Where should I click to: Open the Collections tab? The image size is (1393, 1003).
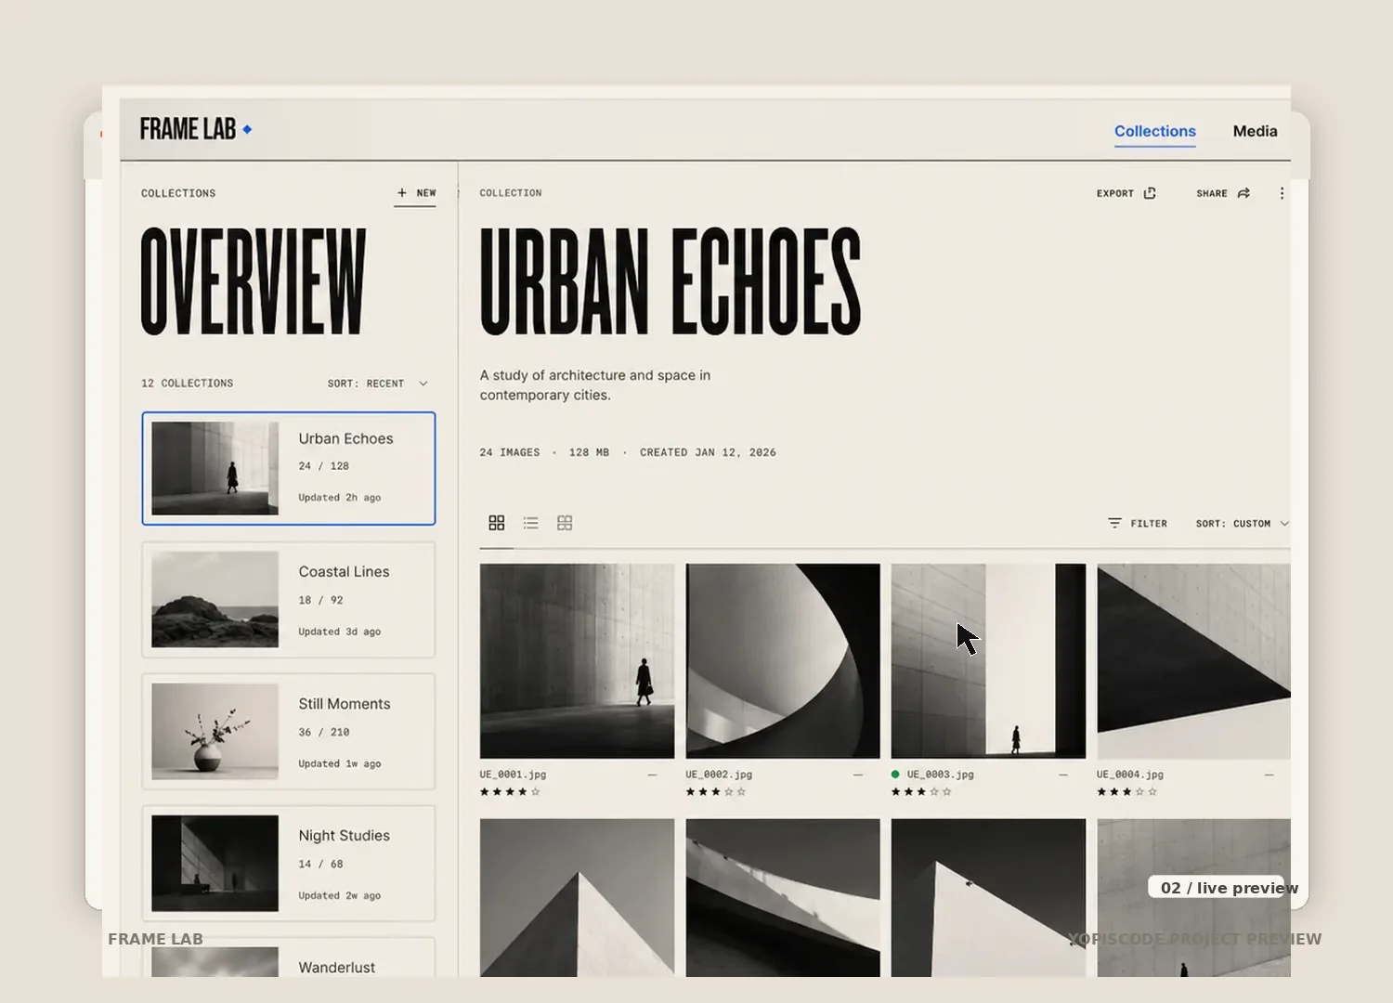(1155, 131)
